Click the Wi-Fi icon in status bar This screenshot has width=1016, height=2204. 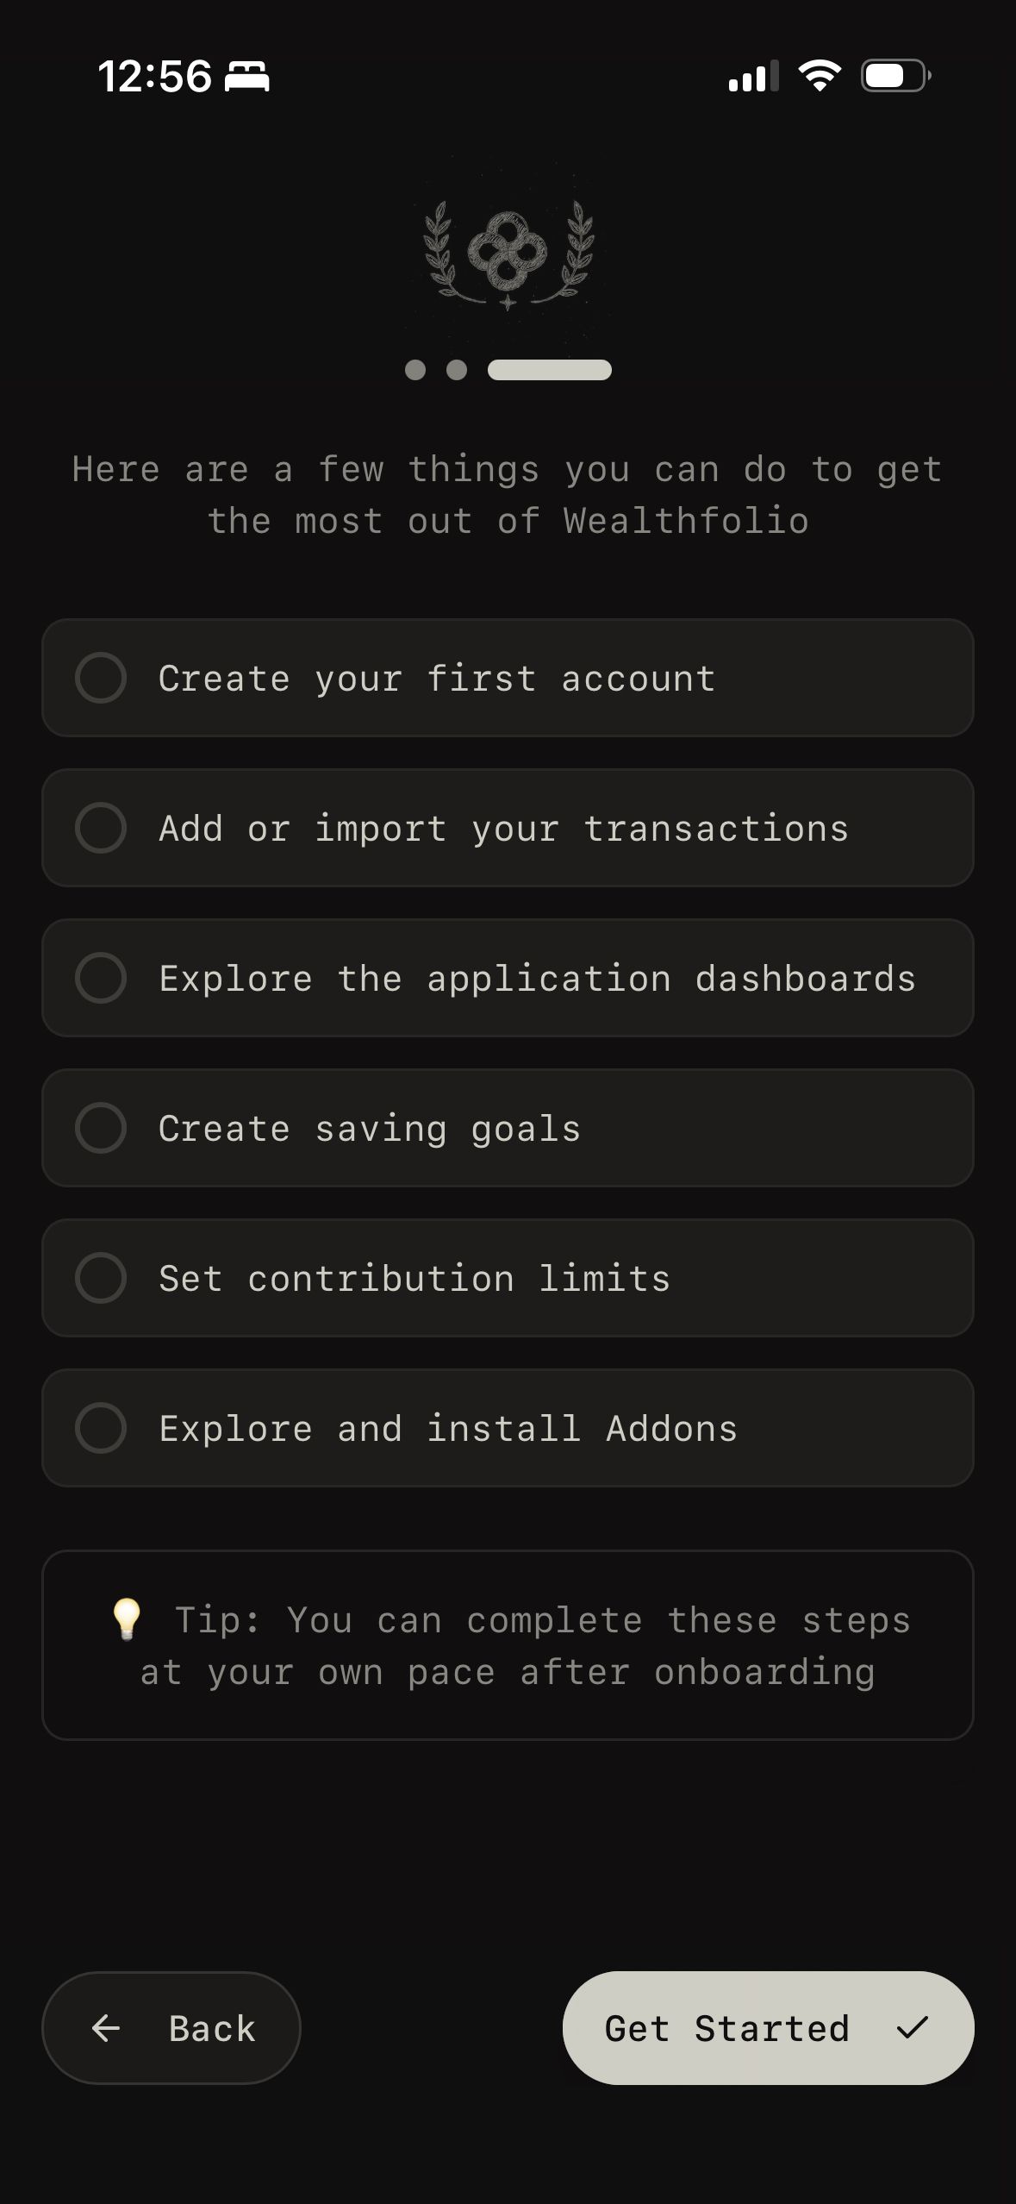[820, 76]
